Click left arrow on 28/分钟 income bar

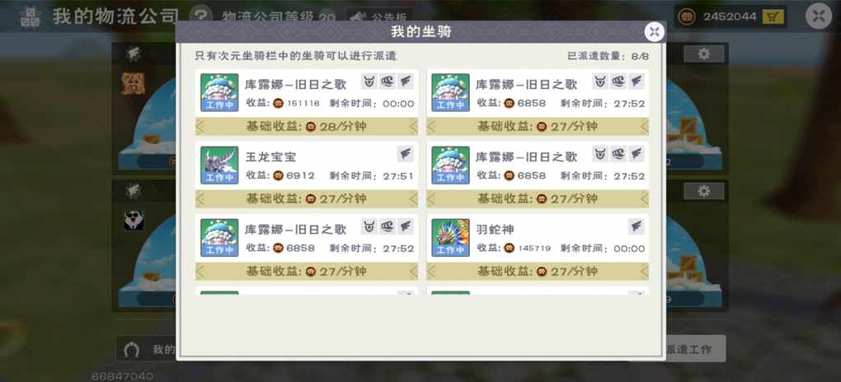[x=200, y=127]
